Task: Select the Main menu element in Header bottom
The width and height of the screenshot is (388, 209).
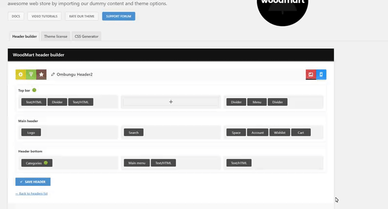Action: (x=137, y=163)
